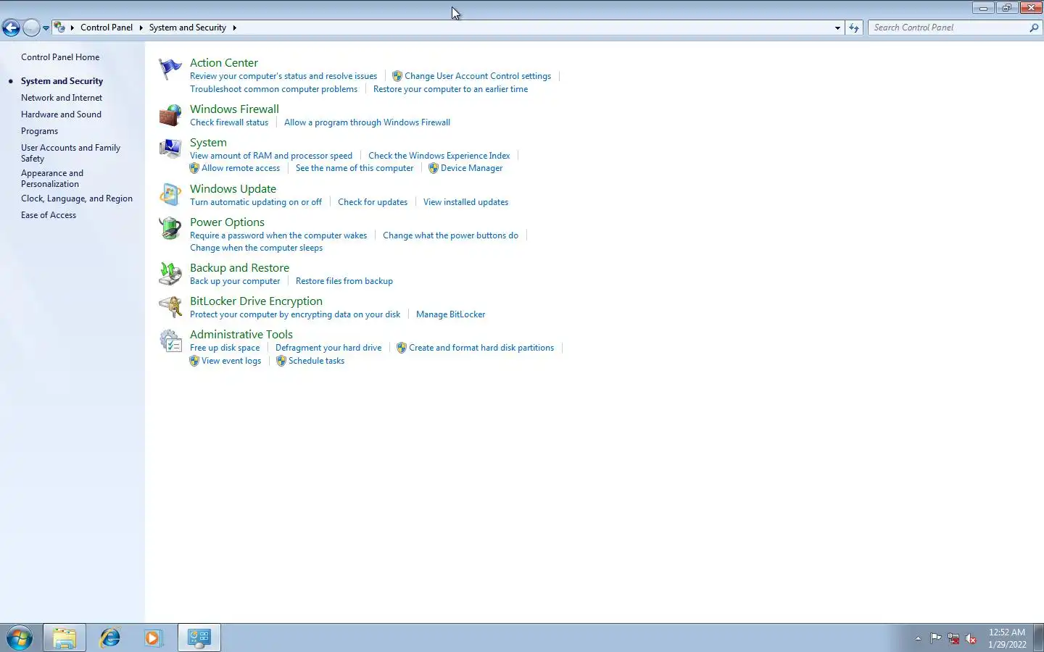Image resolution: width=1044 pixels, height=652 pixels.
Task: Click Create and format hard disk partitions
Action: click(481, 348)
